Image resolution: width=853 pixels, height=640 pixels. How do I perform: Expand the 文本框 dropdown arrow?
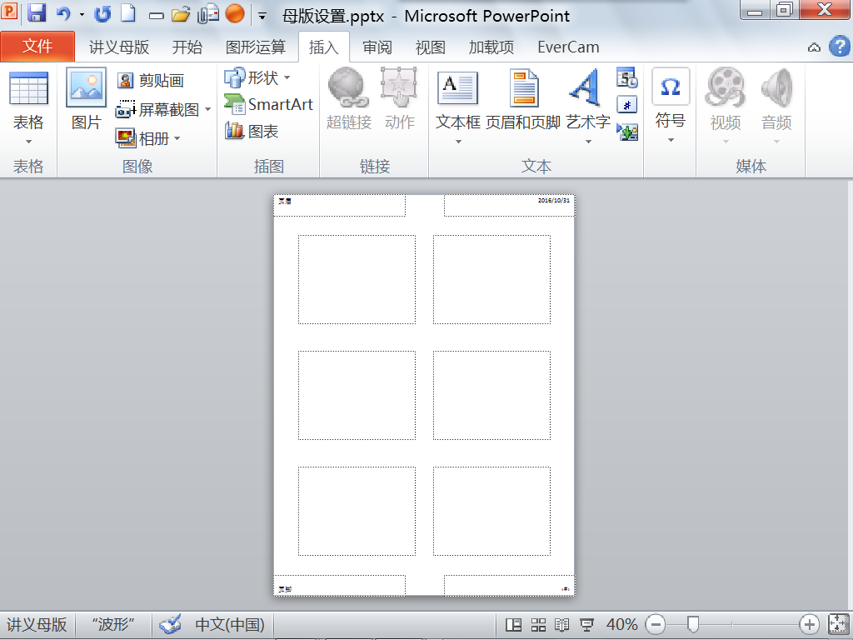click(x=458, y=142)
